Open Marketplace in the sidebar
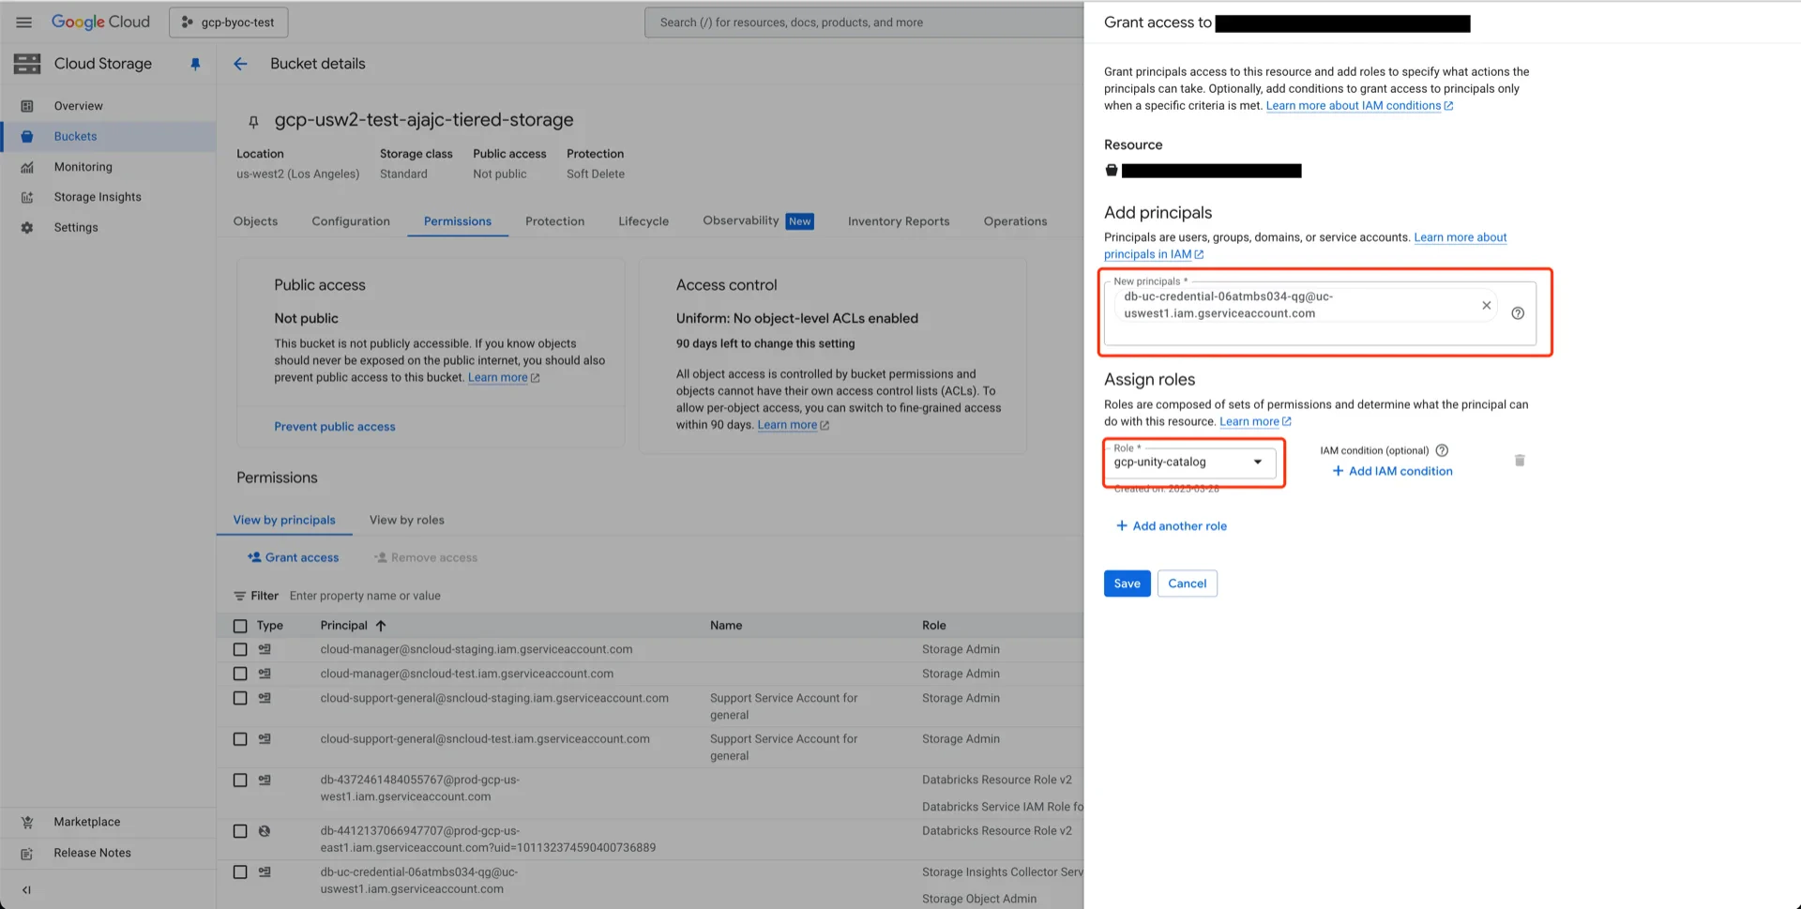This screenshot has height=909, width=1801. (x=108, y=822)
